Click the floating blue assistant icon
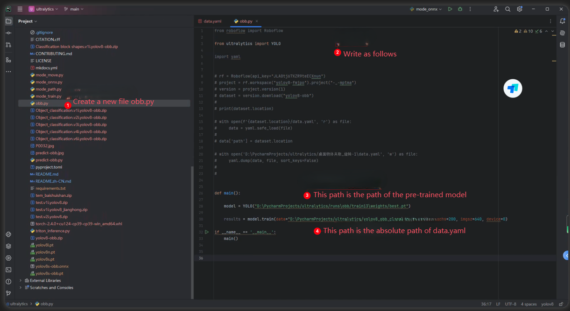This screenshot has height=311, width=570. [513, 88]
